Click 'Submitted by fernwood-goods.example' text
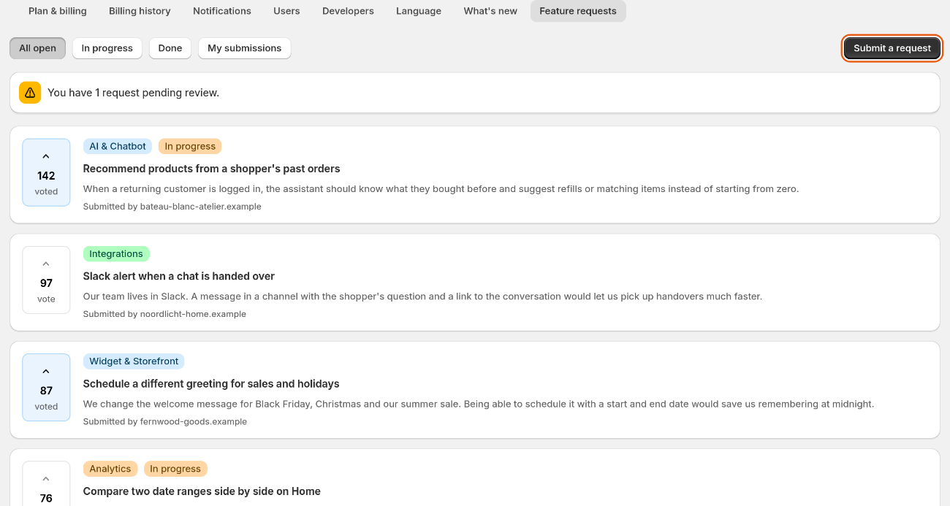The image size is (950, 506). point(165,421)
